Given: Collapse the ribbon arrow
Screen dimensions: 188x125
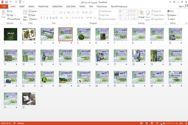Looking at the screenshot, I should (x=186, y=23).
